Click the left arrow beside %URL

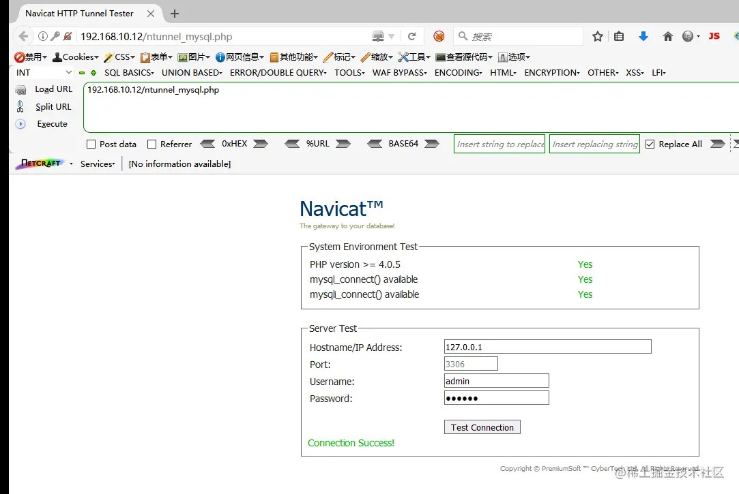point(292,144)
